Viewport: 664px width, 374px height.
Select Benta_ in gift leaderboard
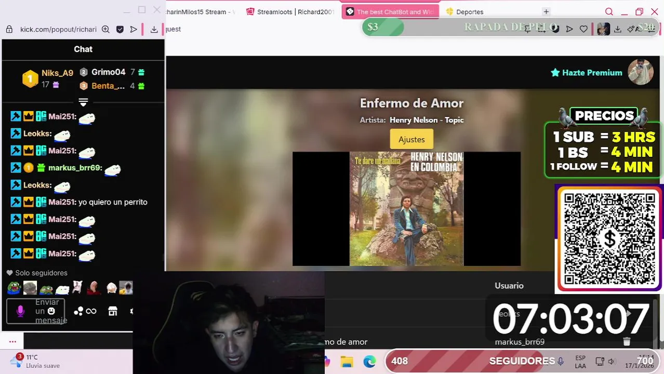(x=108, y=86)
